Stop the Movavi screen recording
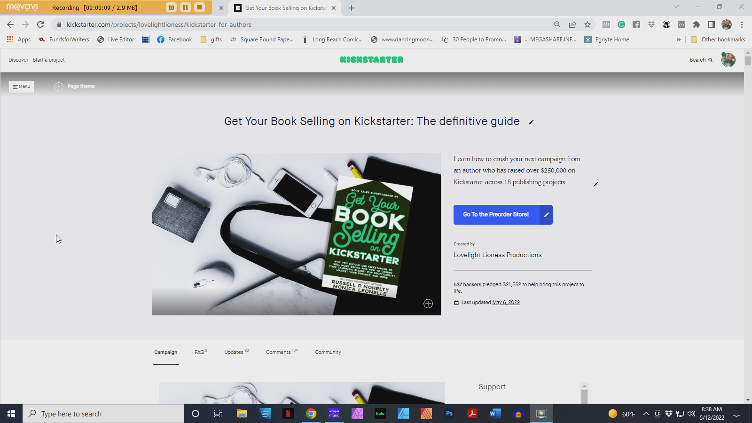The height and width of the screenshot is (423, 752). tap(199, 7)
